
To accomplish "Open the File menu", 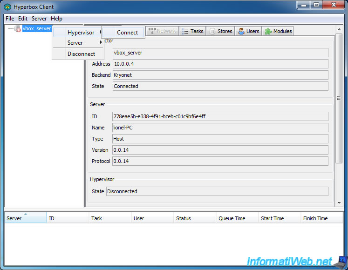I will [x=10, y=19].
